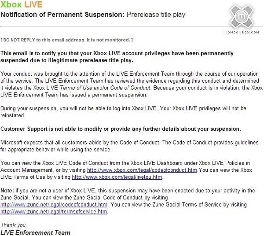Screen dimensions: 264x236
Task: Visit the zune.net termsofservice.htm link
Action: tap(54, 212)
